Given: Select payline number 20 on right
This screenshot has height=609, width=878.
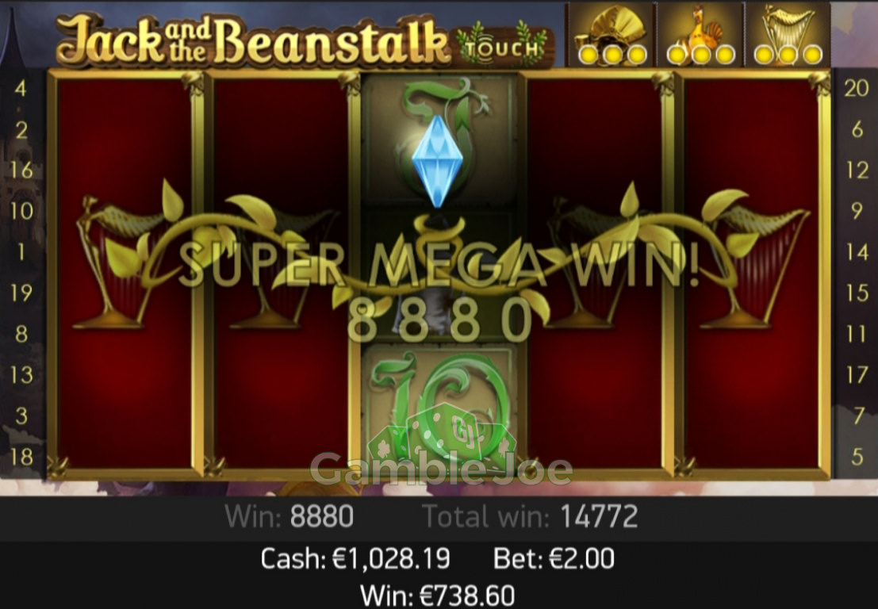Looking at the screenshot, I should click(856, 89).
